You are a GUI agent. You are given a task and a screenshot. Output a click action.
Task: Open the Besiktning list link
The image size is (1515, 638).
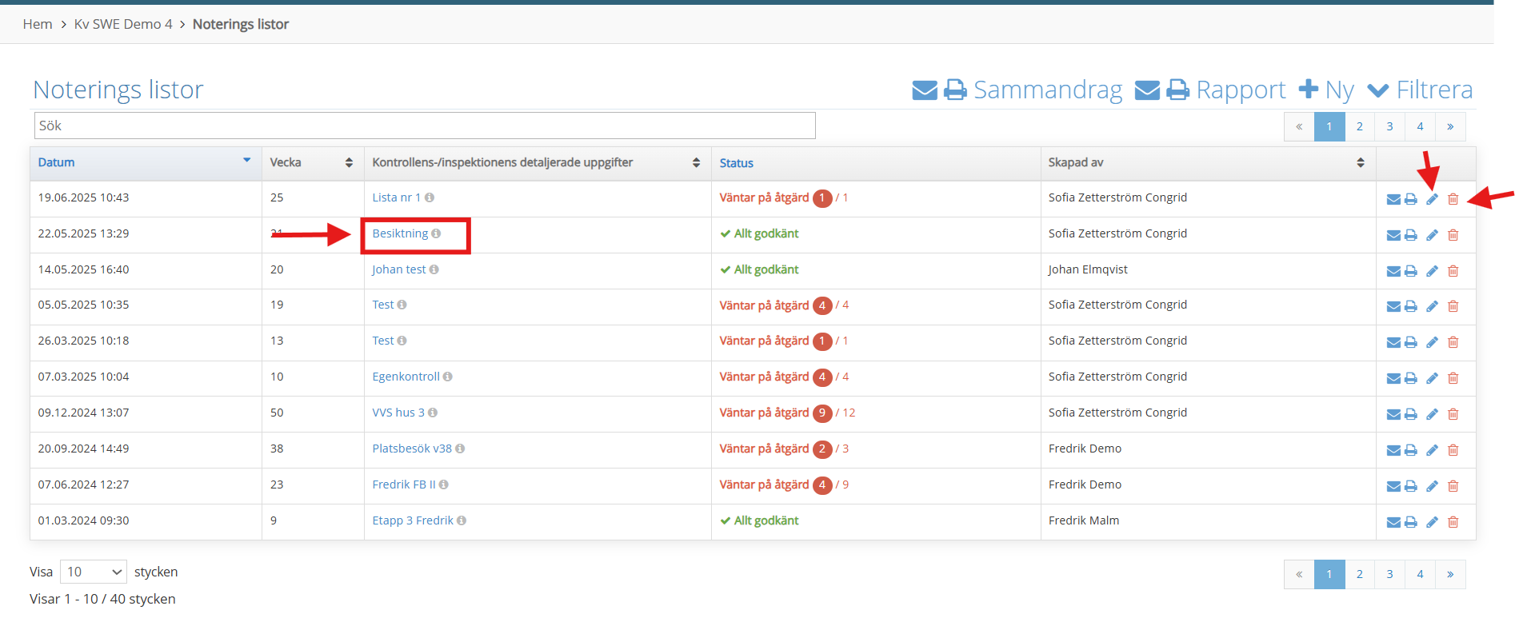click(x=400, y=233)
